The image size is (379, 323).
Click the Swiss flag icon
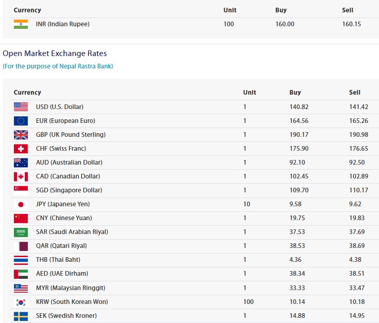21,149
